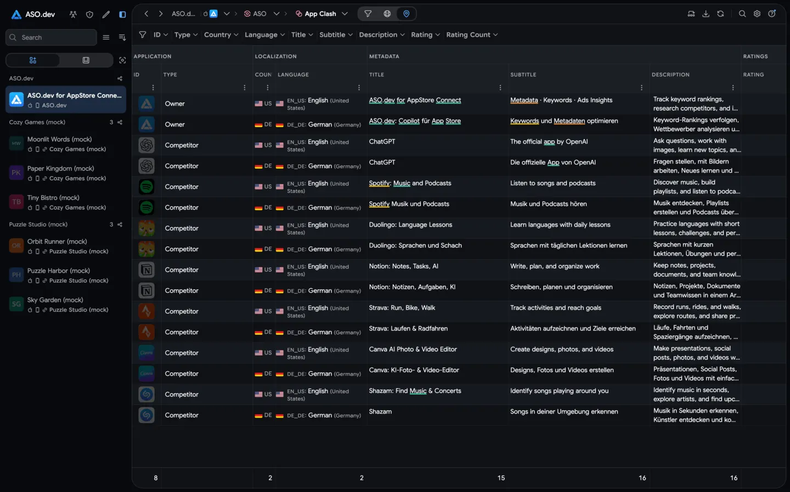This screenshot has width=790, height=492.
Task: Click the share icon beside ASO.dev group
Action: tap(120, 78)
